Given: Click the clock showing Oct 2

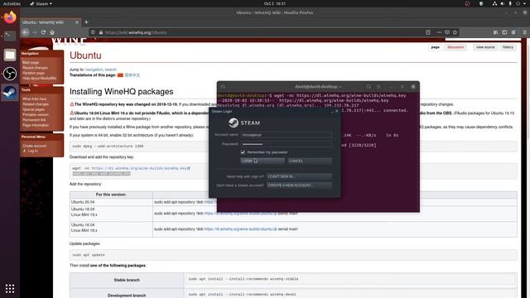Looking at the screenshot, I should 274,3.
